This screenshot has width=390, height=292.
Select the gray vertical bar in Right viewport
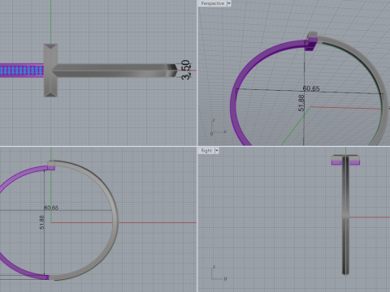tap(345, 215)
